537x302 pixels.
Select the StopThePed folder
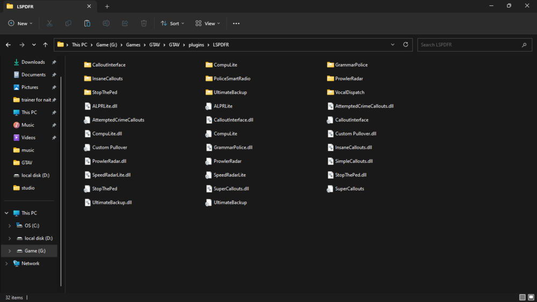(101, 92)
